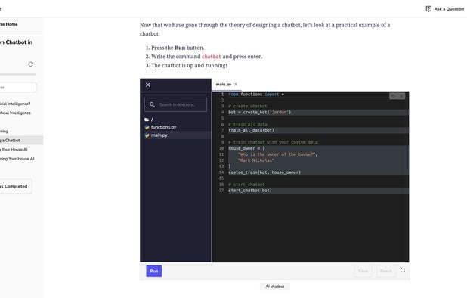
Task: Open functions.py in the file tree
Action: 163,127
